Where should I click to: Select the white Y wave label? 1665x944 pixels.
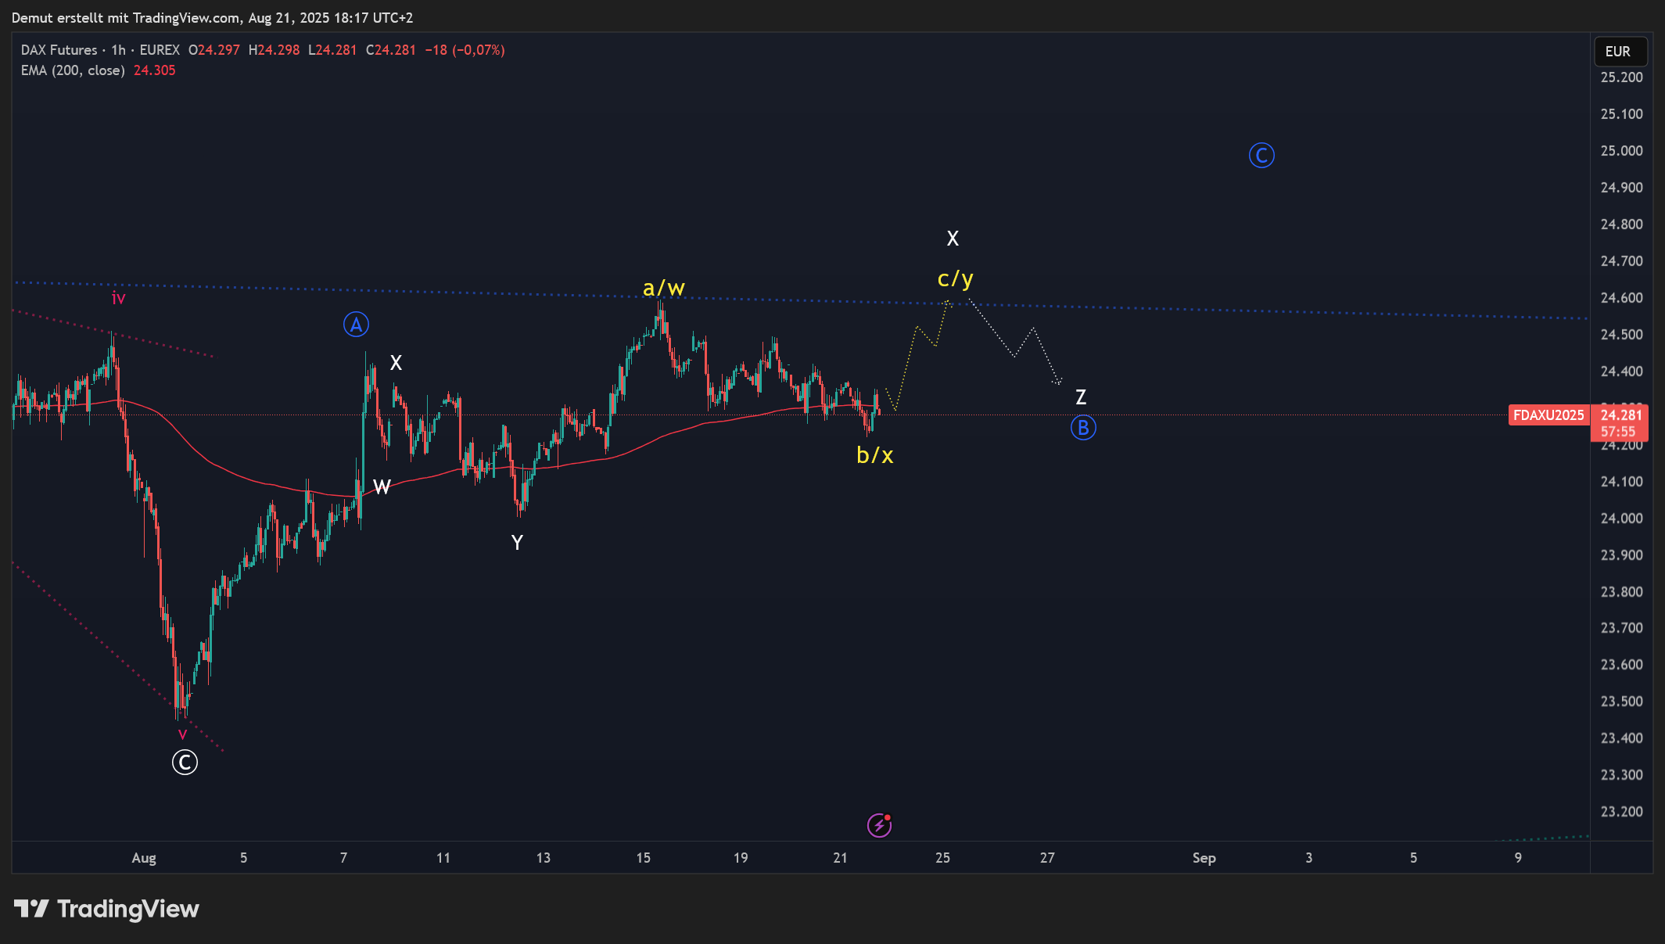point(517,542)
